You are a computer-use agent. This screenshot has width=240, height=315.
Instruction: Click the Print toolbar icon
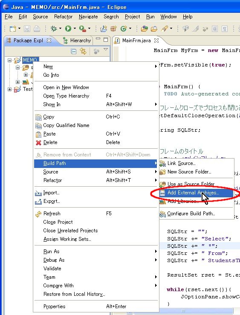coord(37,29)
